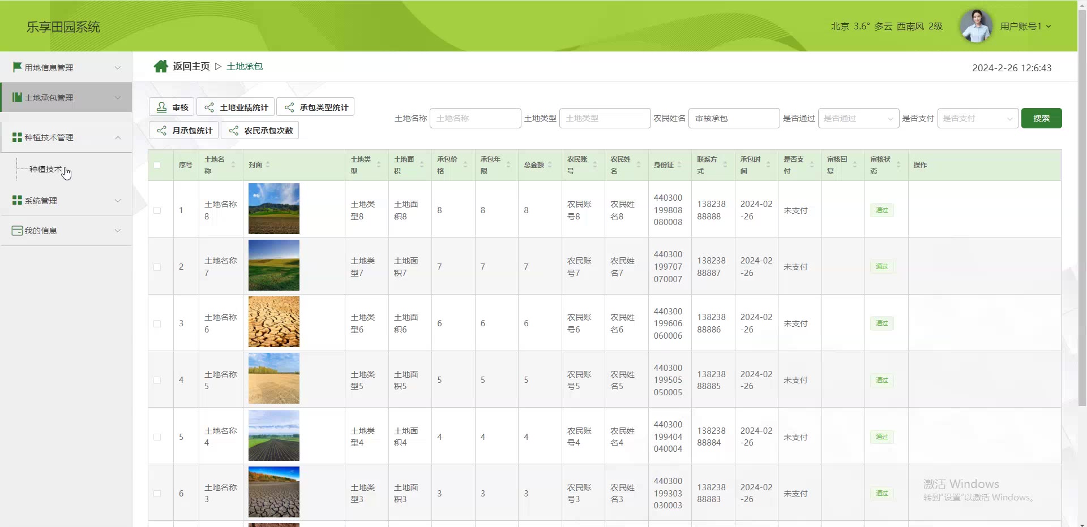Select 种植技术 submenu item in sidebar
The image size is (1087, 527).
pyautogui.click(x=46, y=169)
